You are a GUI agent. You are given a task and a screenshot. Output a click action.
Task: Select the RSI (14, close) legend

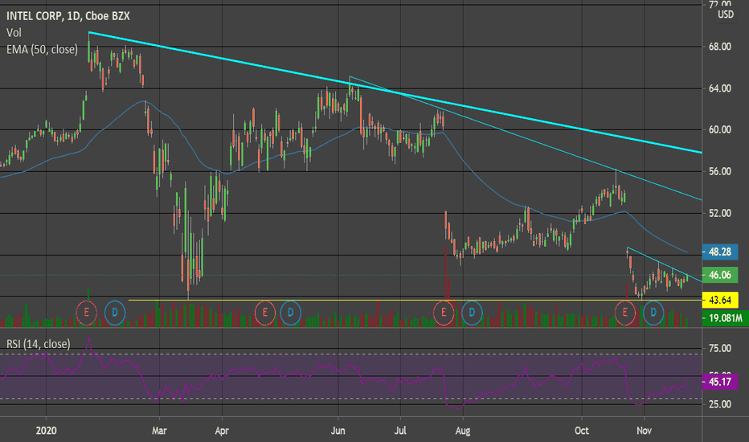tap(39, 344)
